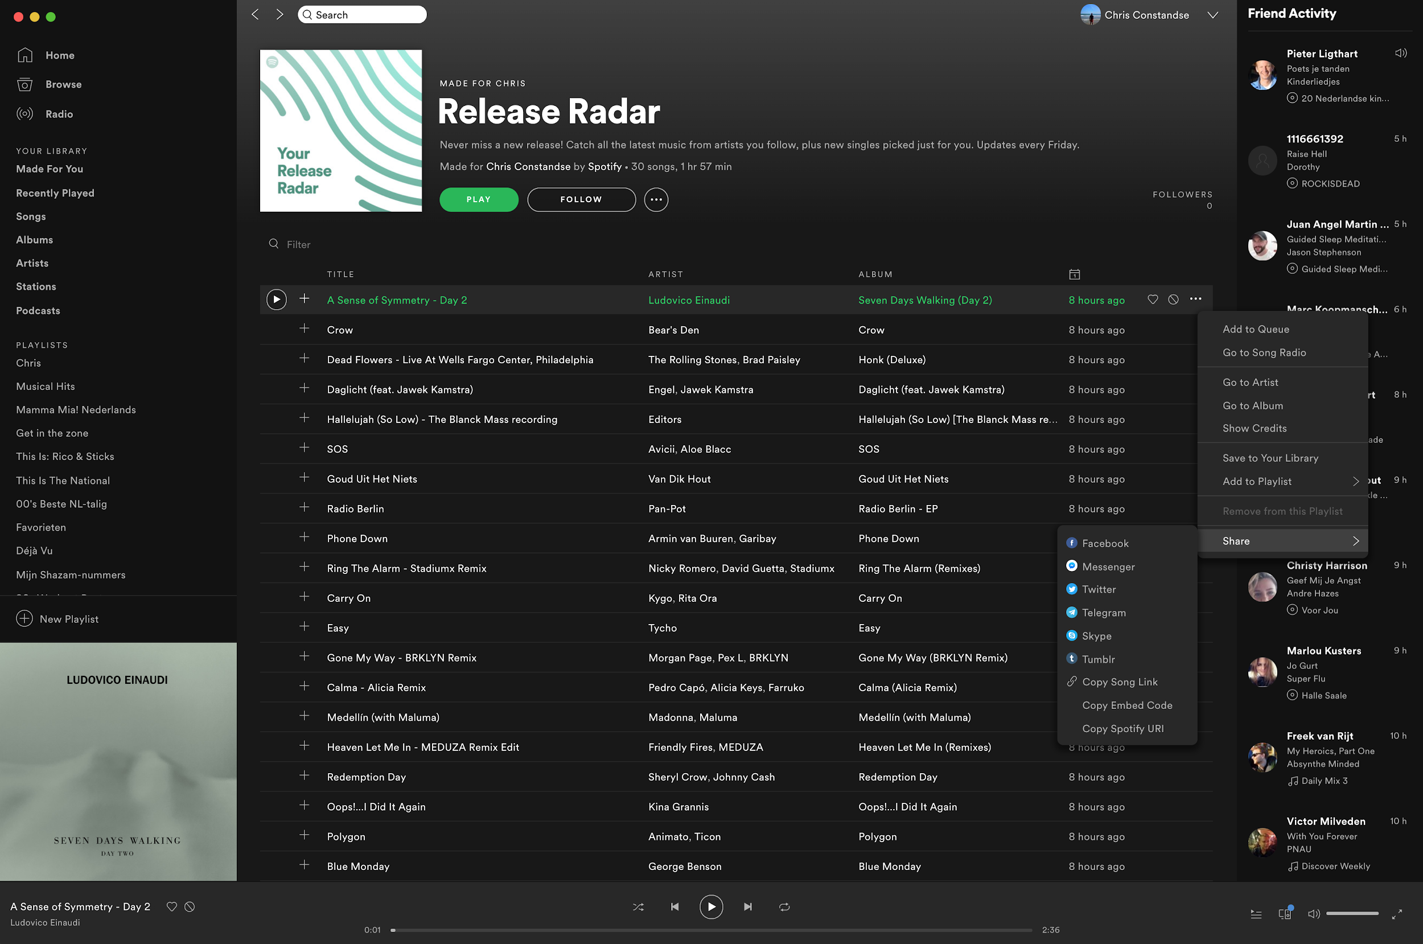Open the Musical Hits playlist
Screen dimensions: 1423x944
(46, 386)
